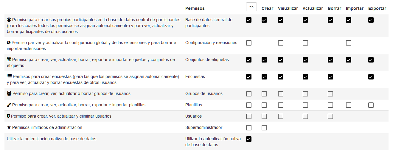Click the paintbrush icon for templates permission
This screenshot has height=156, width=393.
pyautogui.click(x=9, y=105)
